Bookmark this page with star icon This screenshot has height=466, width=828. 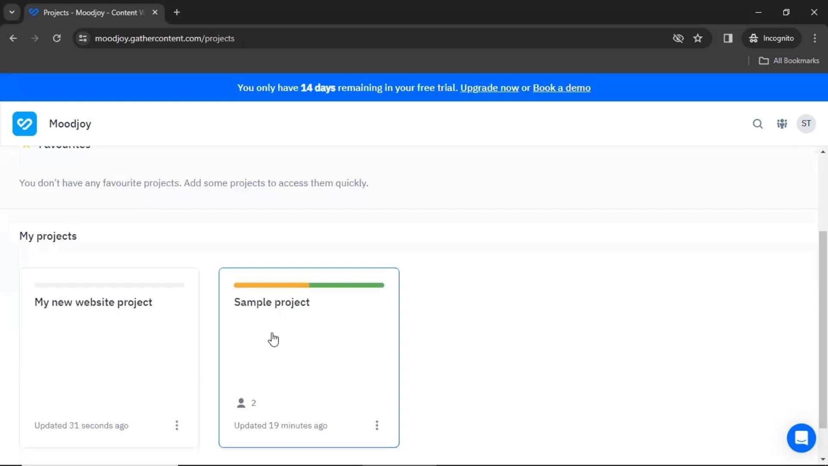click(x=698, y=38)
